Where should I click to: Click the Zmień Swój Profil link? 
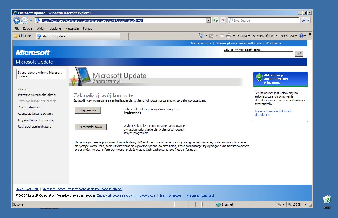tap(27, 189)
